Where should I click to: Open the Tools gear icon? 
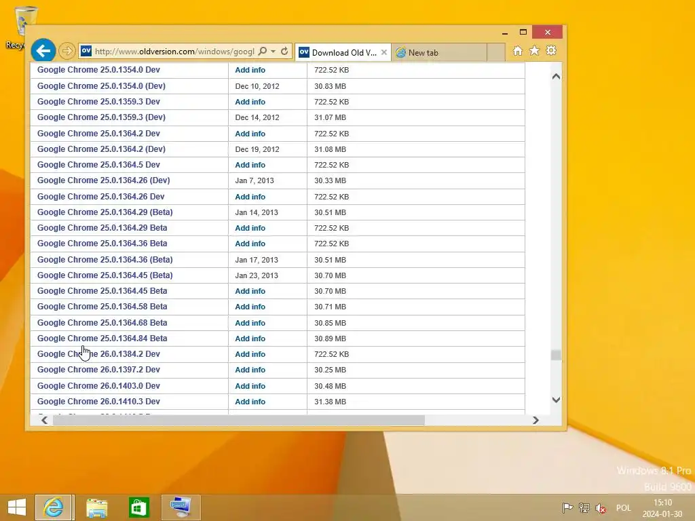(x=551, y=50)
